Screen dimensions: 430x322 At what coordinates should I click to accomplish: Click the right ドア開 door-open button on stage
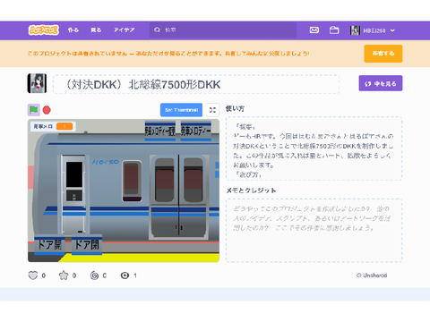tap(87, 245)
